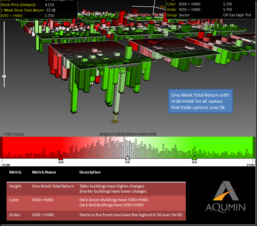Click the Color metric row label
Screen dimensions: 257x226
14,200
